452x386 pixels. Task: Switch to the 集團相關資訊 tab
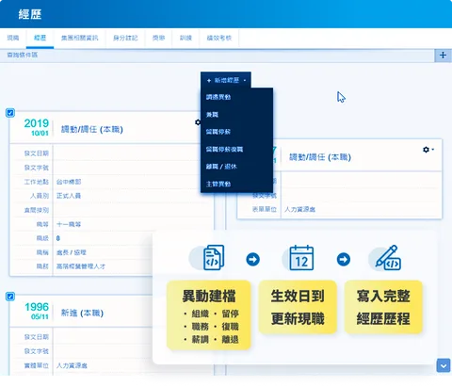pyautogui.click(x=80, y=38)
